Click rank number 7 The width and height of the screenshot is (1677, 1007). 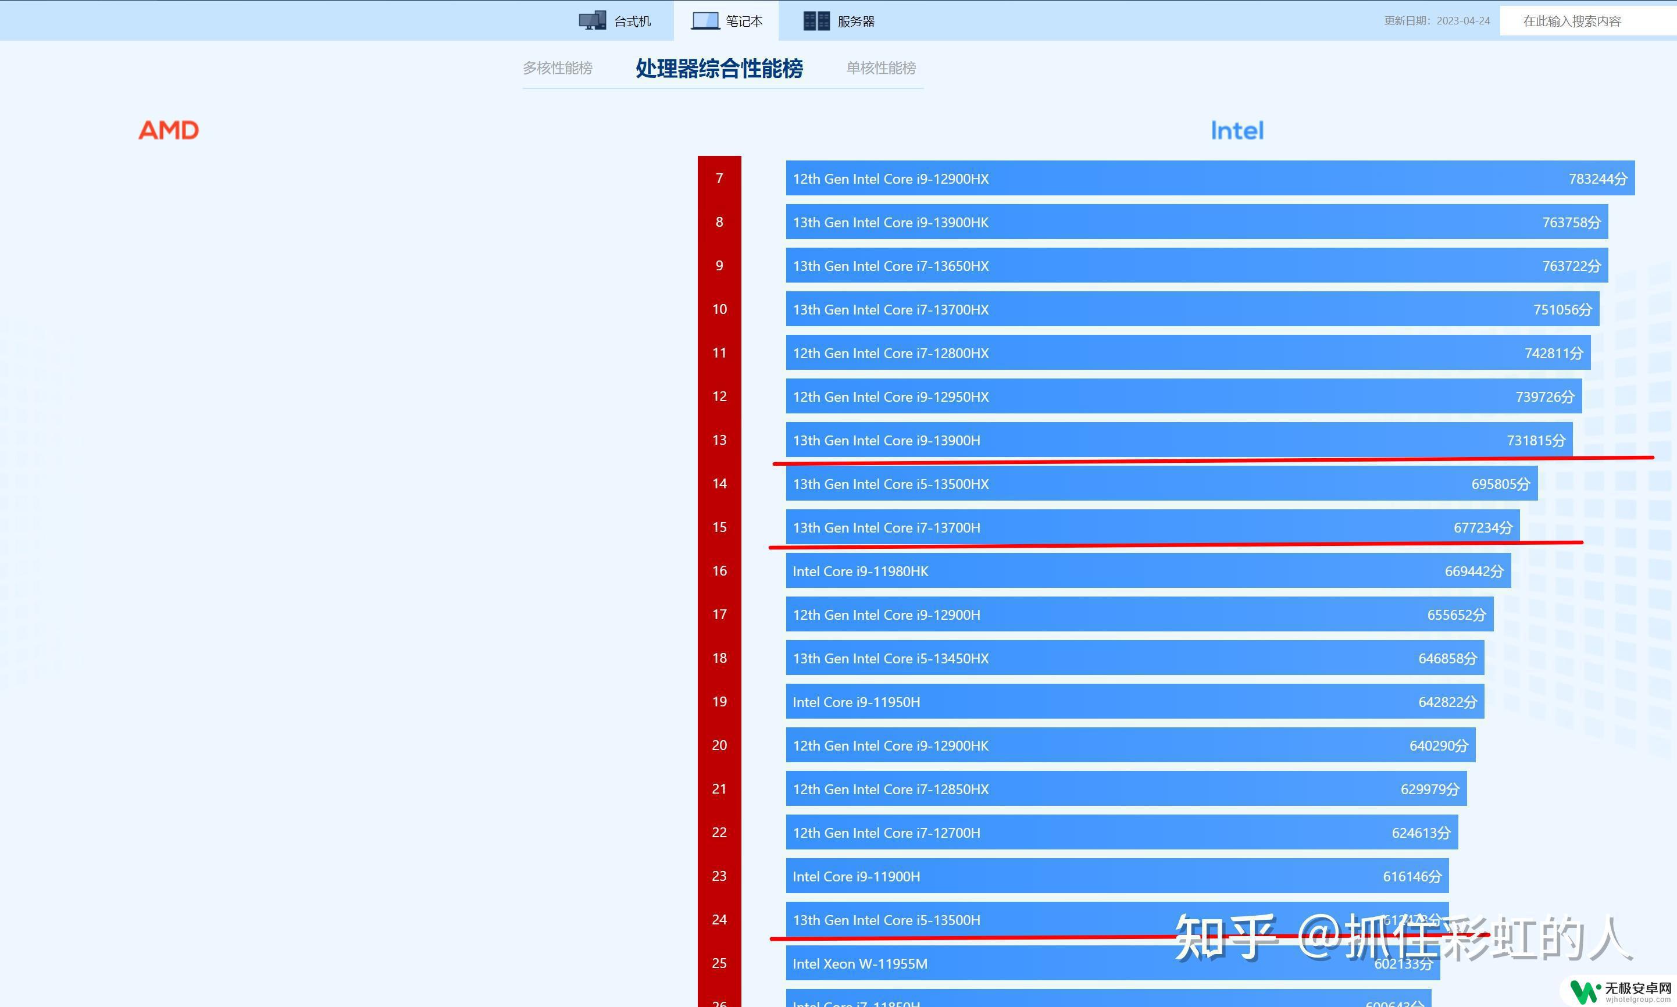tap(719, 178)
